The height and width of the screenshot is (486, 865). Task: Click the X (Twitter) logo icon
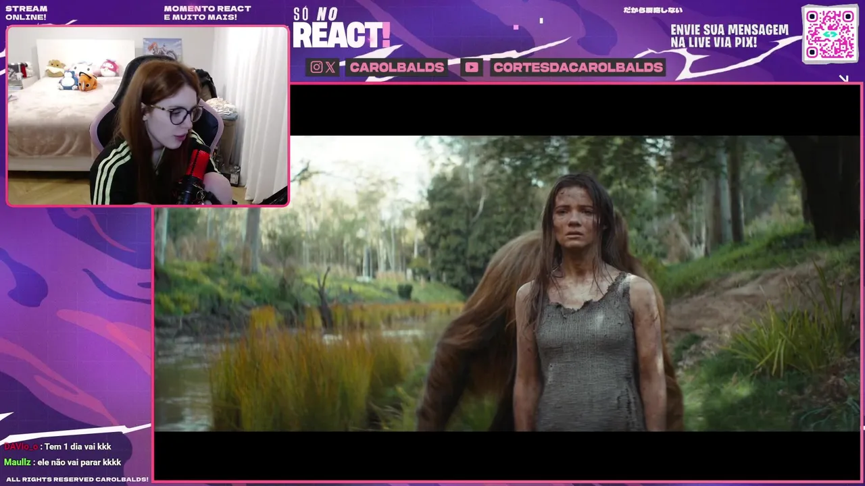pyautogui.click(x=330, y=67)
